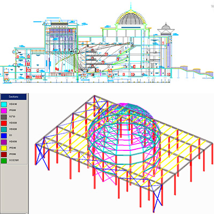Select the teal section color swatch

pos(4,129)
